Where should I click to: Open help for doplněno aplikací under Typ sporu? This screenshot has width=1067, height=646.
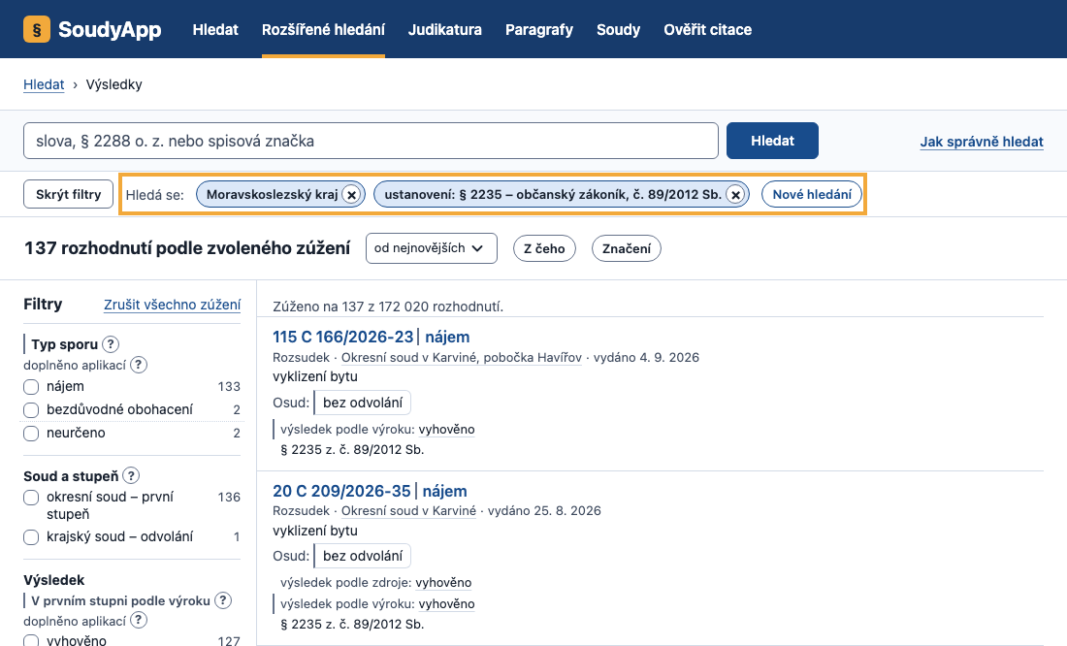coord(138,365)
